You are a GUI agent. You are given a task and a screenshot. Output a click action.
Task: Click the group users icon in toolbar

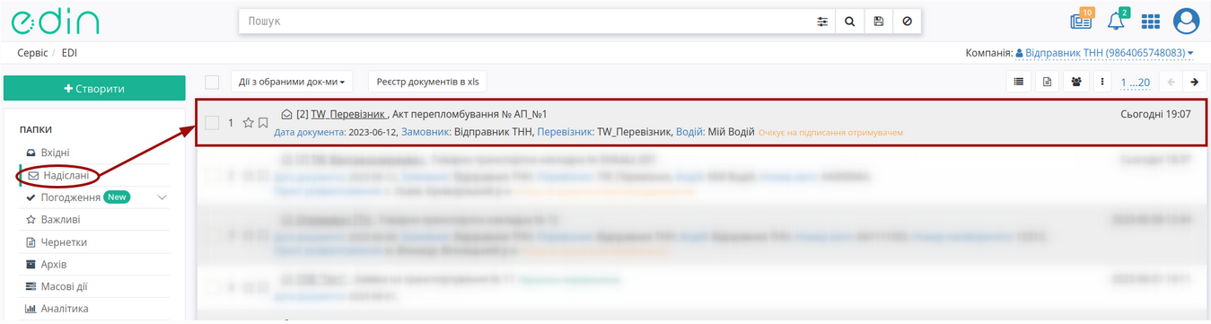(x=1076, y=82)
